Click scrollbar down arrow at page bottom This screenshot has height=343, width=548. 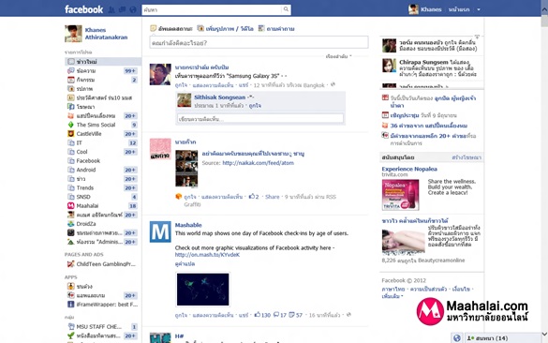pyautogui.click(x=544, y=334)
